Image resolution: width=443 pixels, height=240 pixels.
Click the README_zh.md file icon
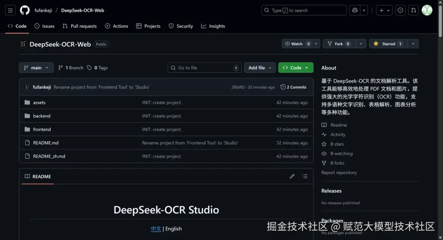click(x=27, y=156)
